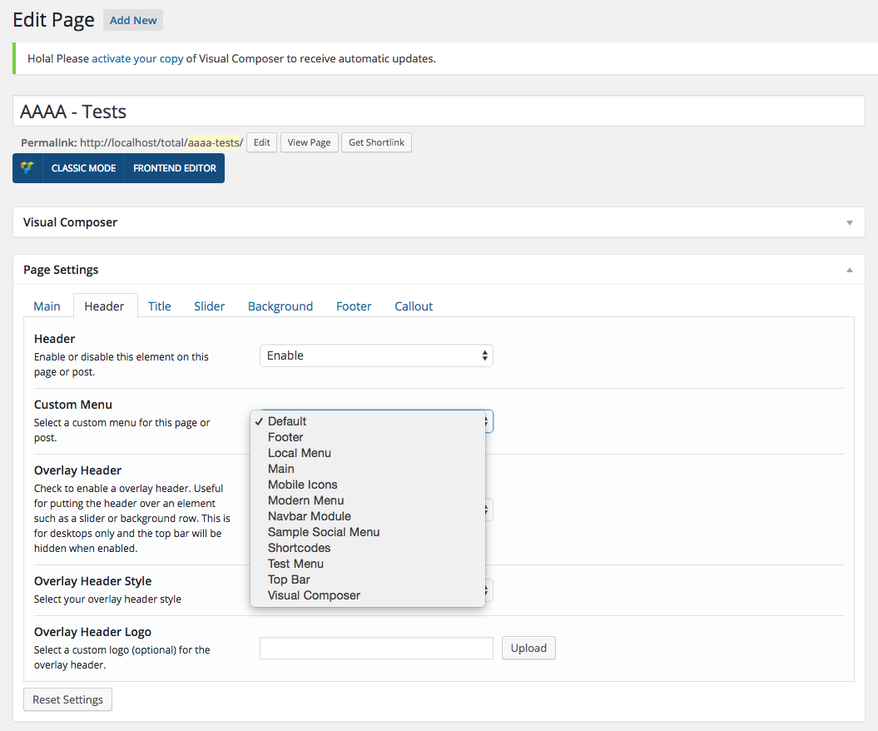Image resolution: width=878 pixels, height=731 pixels.
Task: Follow the activate your copy link
Action: [138, 59]
